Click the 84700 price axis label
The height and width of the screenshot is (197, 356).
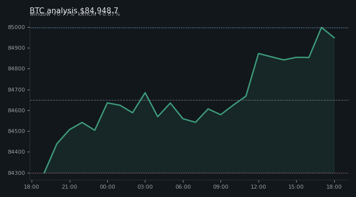point(16,90)
